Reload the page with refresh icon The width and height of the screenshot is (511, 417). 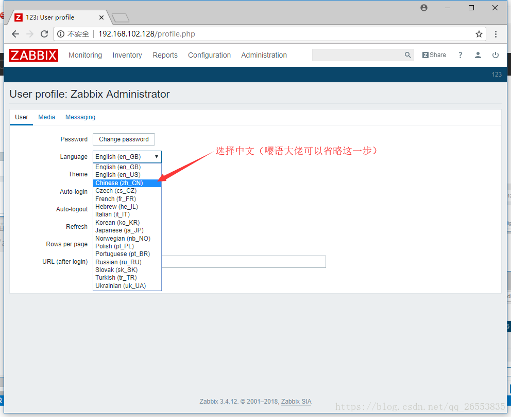coord(44,34)
